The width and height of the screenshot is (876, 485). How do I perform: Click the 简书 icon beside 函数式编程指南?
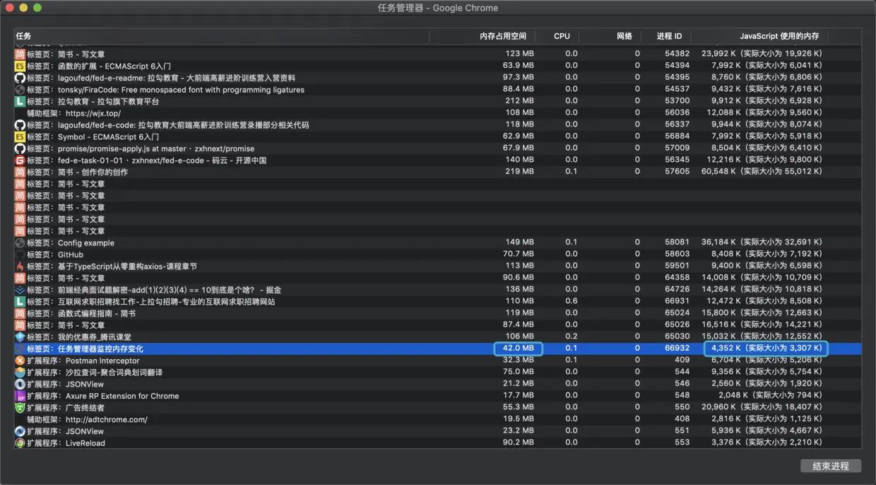coord(20,313)
